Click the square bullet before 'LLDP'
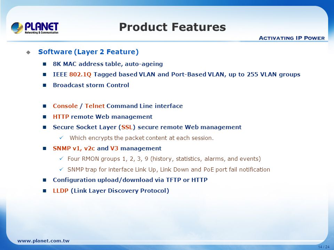Screen dimensions: 334x250 point(45,191)
